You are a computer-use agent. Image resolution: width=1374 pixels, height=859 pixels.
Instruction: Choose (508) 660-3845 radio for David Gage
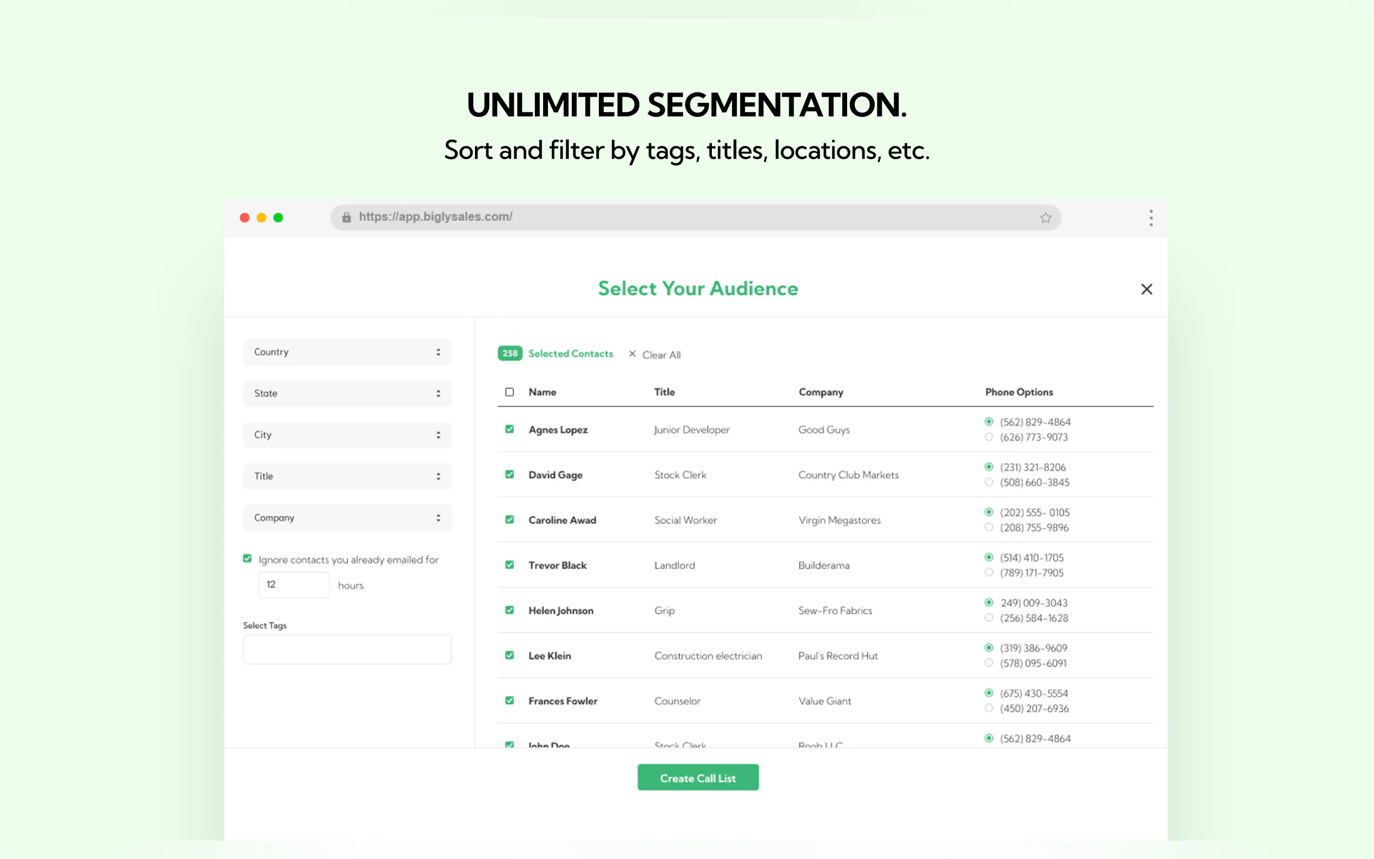[988, 483]
